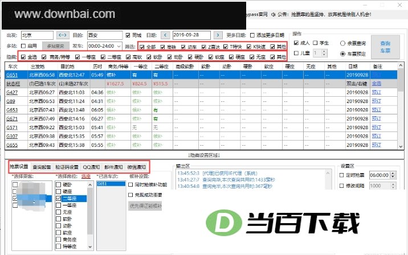Click the speaker icon beside 公告
This screenshot has height=255, width=408.
pyautogui.click(x=273, y=15)
